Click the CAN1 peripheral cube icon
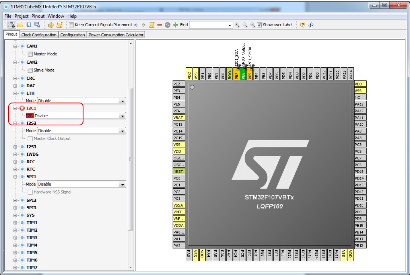This screenshot has height=275, width=410. pos(22,46)
